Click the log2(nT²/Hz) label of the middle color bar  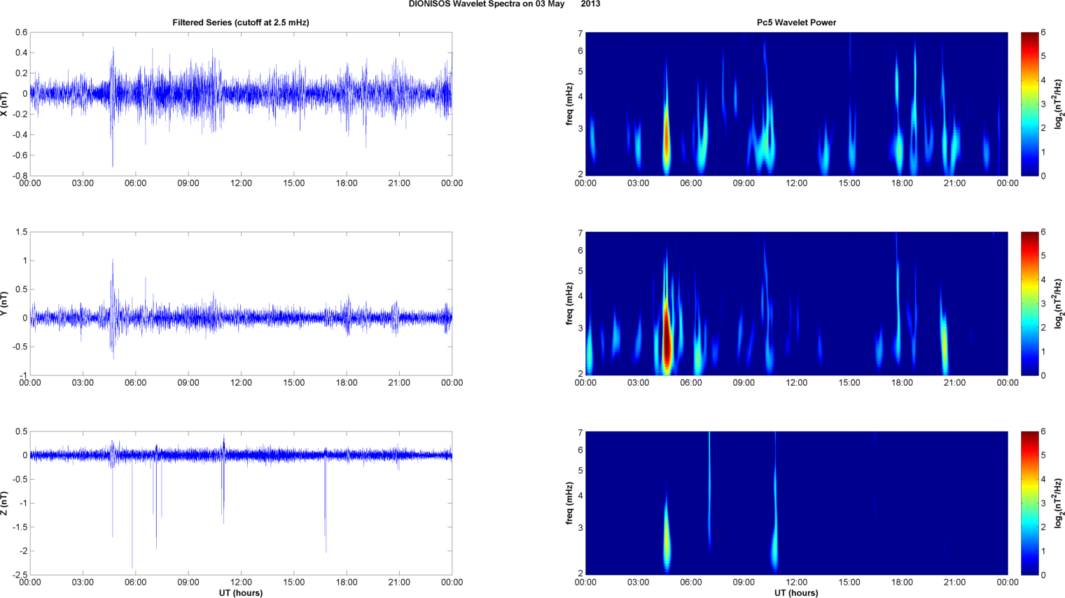[1059, 303]
